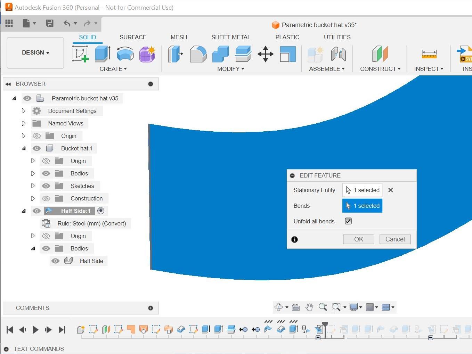Click the info icon in Edit Feature dialog
Screen dimensions: 472x354
click(x=295, y=239)
